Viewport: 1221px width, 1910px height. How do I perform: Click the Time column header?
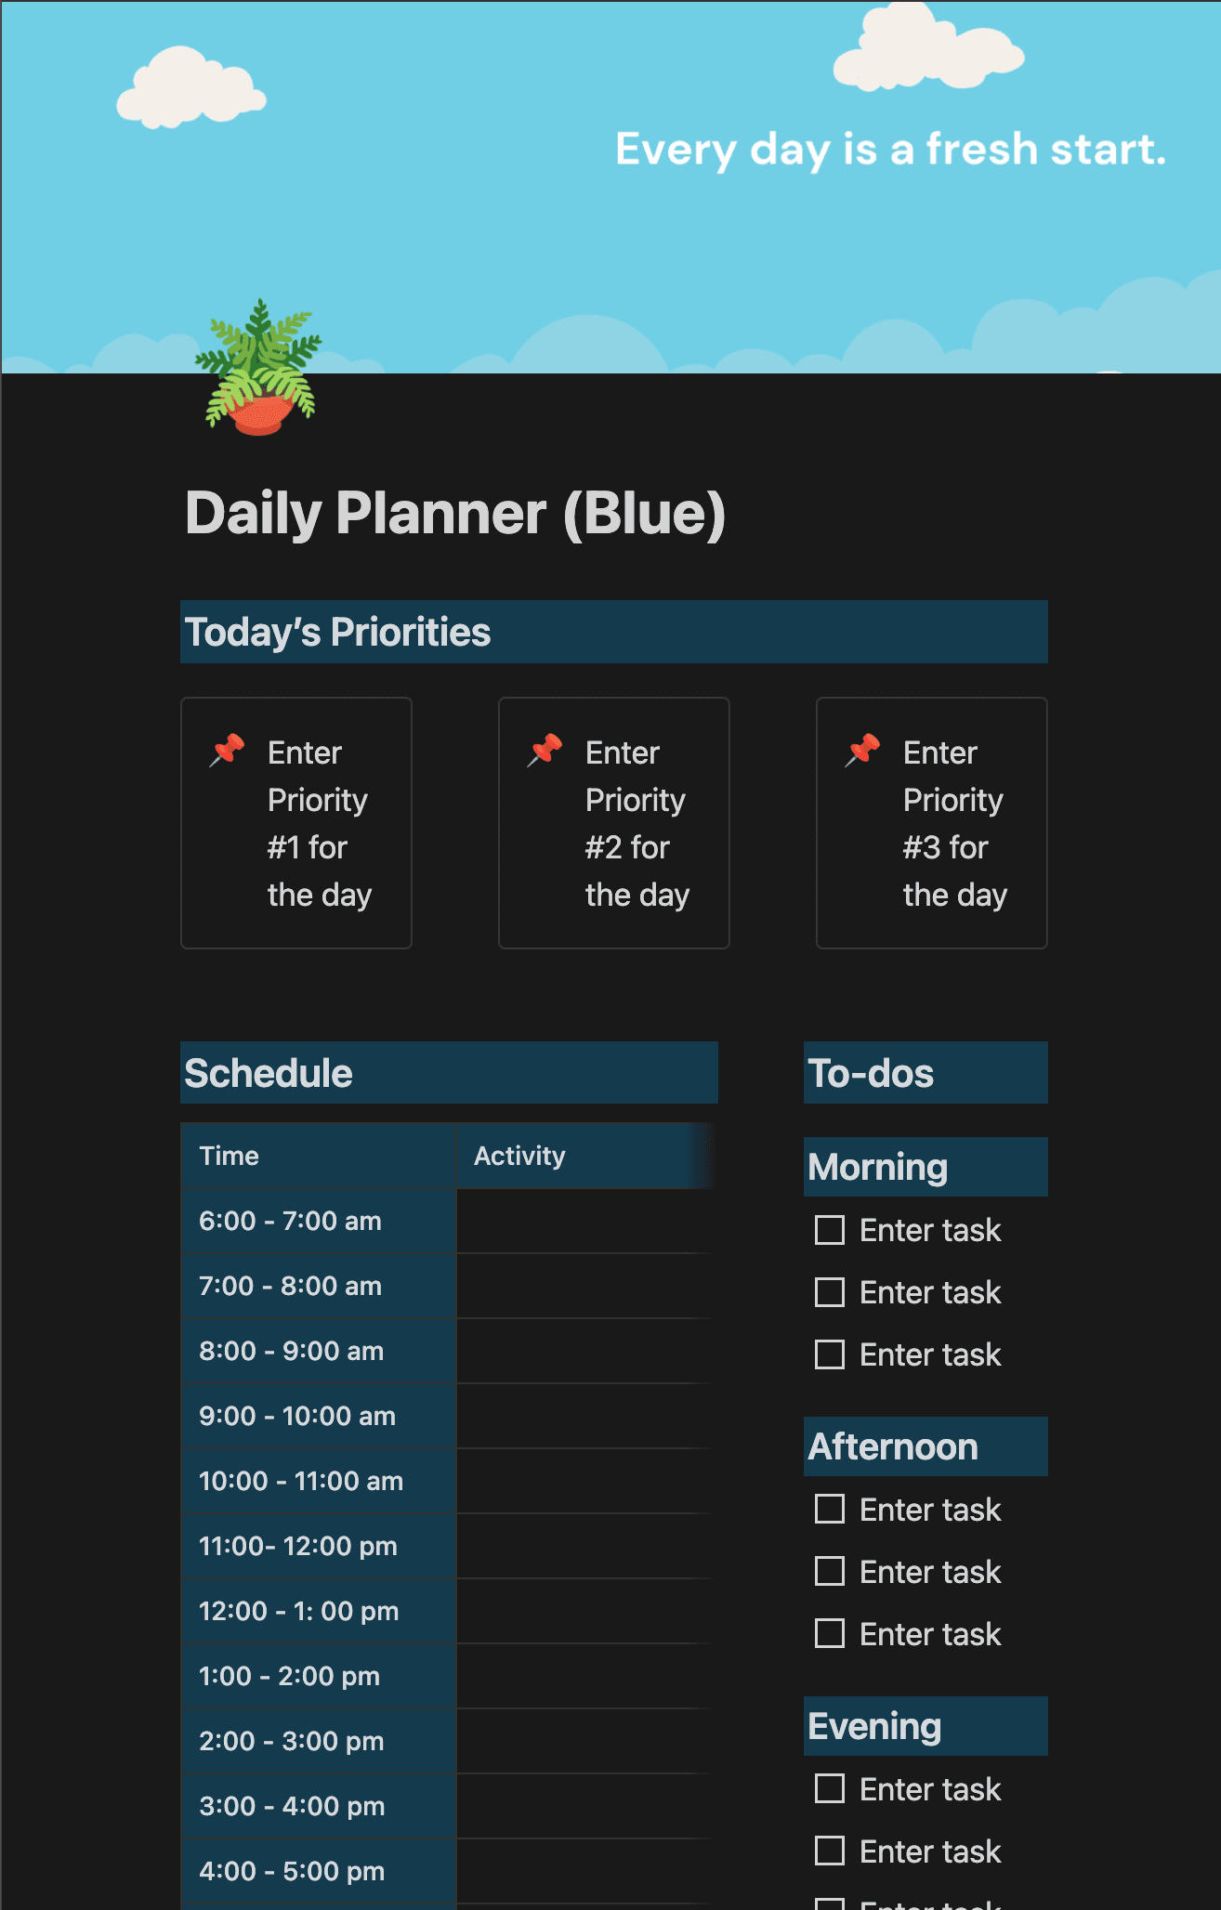click(230, 1157)
